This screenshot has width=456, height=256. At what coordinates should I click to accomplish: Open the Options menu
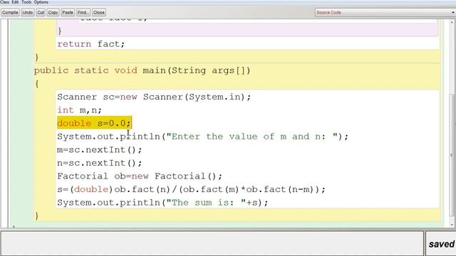(x=41, y=2)
